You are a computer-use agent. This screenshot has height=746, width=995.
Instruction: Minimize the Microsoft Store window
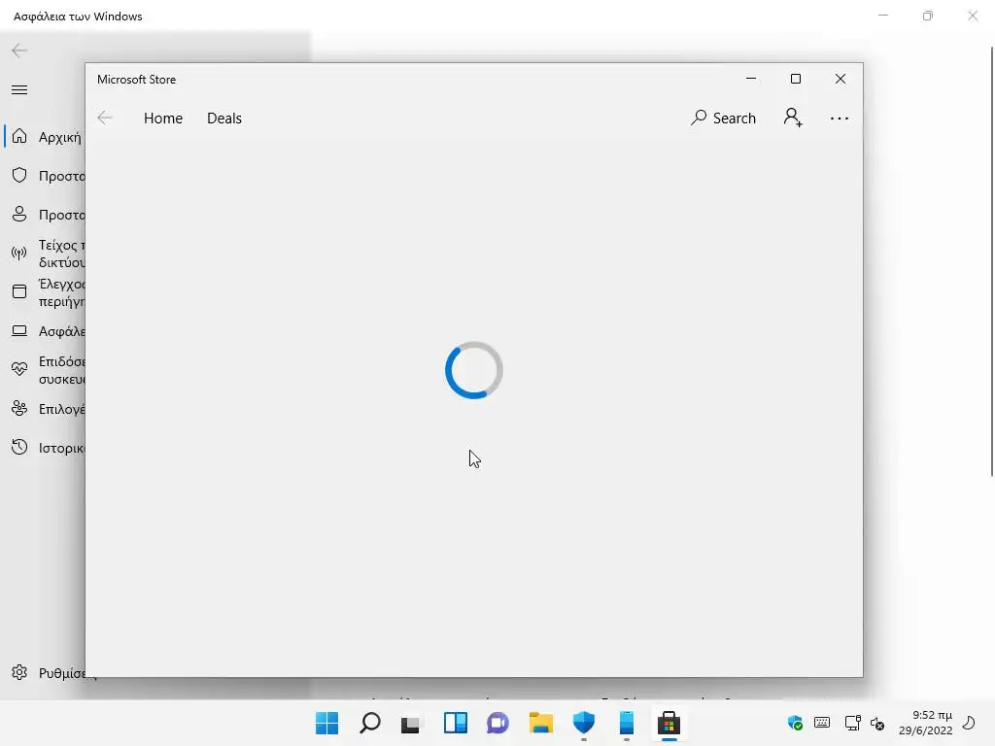(751, 79)
